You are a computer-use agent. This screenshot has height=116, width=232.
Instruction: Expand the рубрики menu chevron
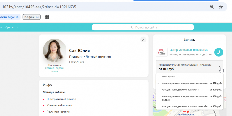point(17,27)
